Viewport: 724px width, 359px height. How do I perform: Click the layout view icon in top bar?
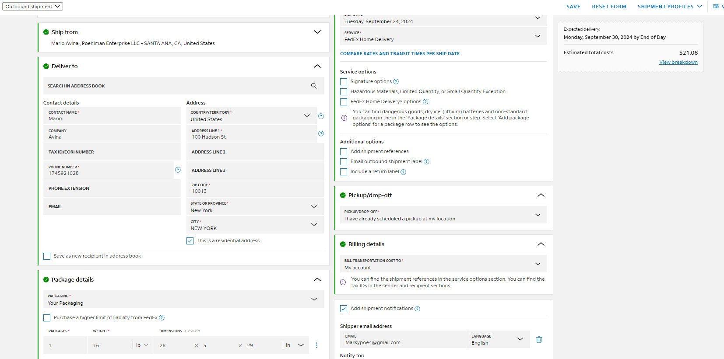click(x=716, y=7)
